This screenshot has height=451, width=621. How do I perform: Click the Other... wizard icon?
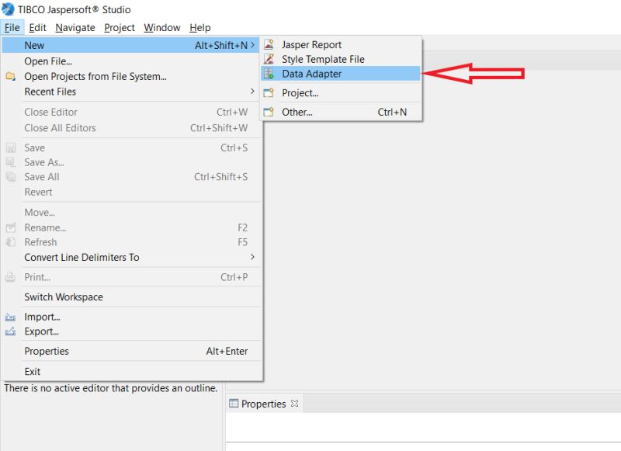(x=269, y=110)
